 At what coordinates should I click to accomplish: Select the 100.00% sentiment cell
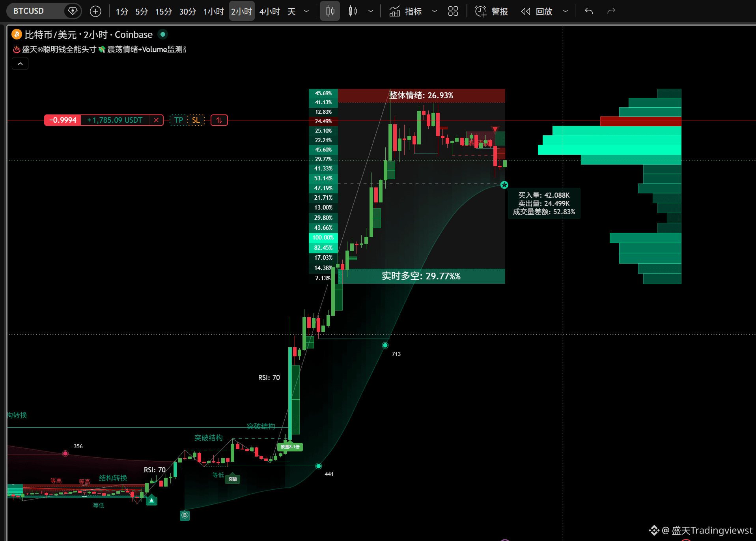point(323,238)
